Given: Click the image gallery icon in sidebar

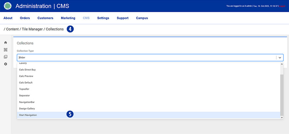Looking at the screenshot, I should (x=6, y=57).
